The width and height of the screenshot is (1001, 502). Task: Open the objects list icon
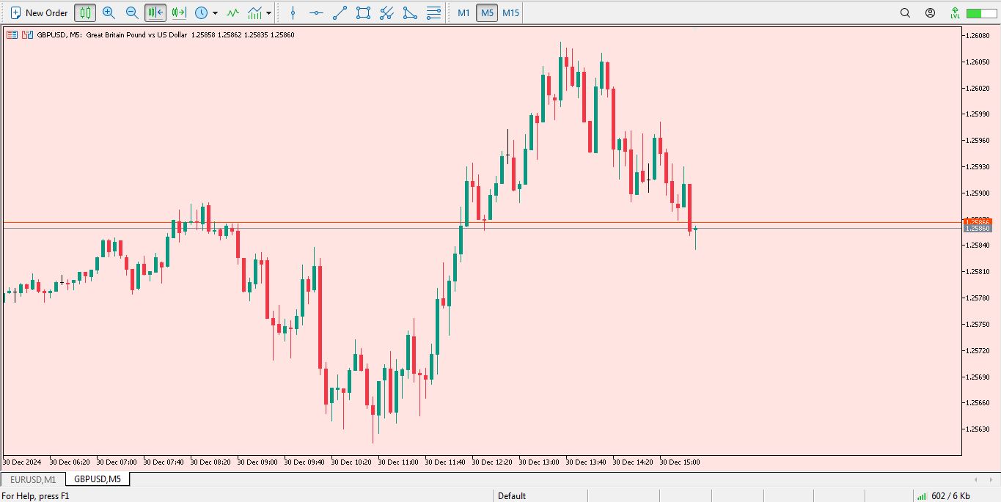click(x=433, y=12)
